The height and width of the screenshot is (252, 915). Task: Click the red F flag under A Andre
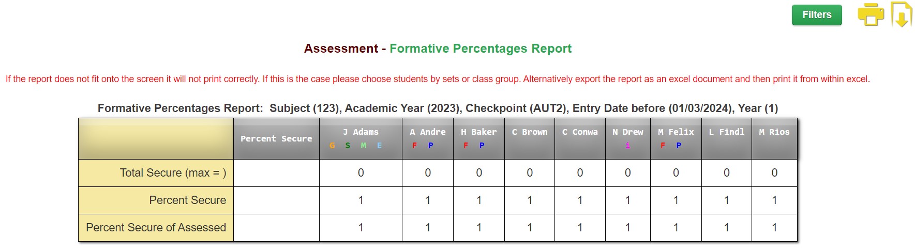(x=414, y=146)
